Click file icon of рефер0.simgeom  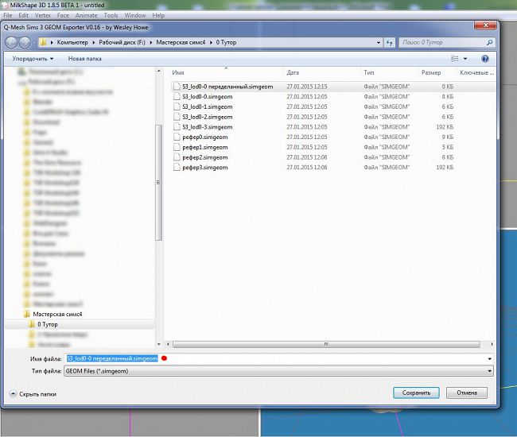point(177,137)
